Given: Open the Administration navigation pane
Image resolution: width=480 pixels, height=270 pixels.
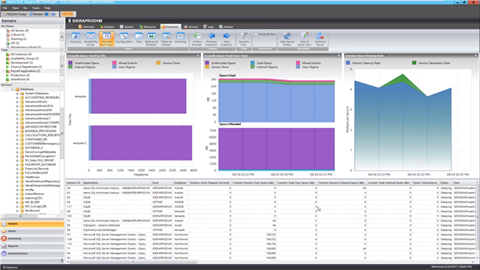Looking at the screenshot, I should click(x=32, y=253).
